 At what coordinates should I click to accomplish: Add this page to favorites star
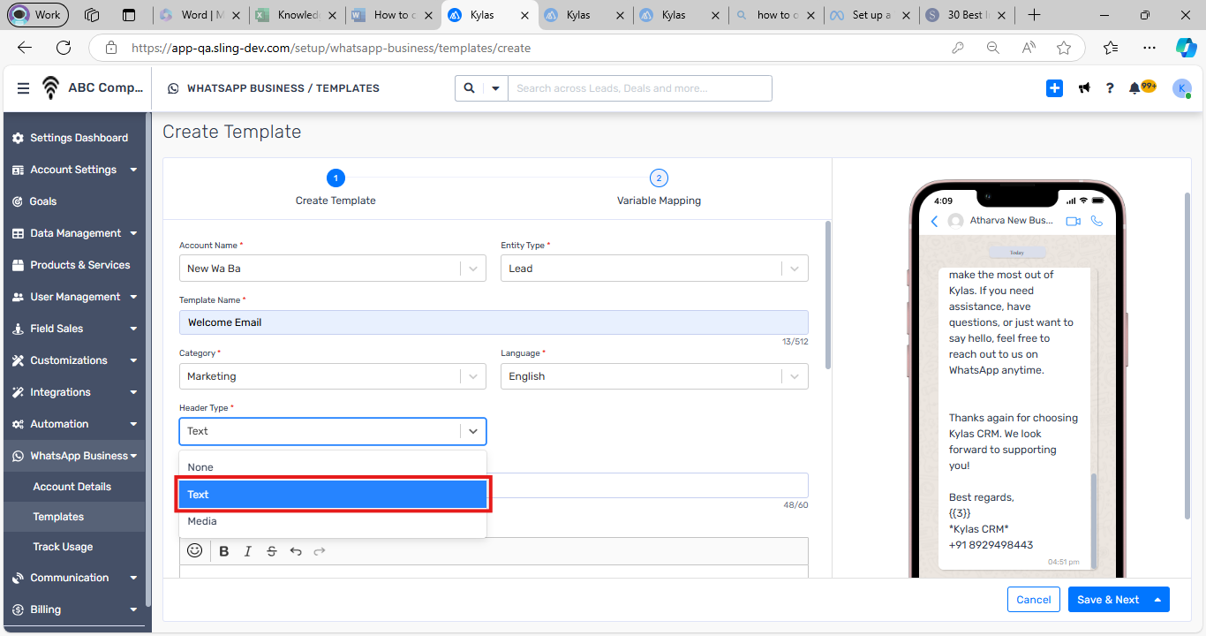pyautogui.click(x=1064, y=48)
